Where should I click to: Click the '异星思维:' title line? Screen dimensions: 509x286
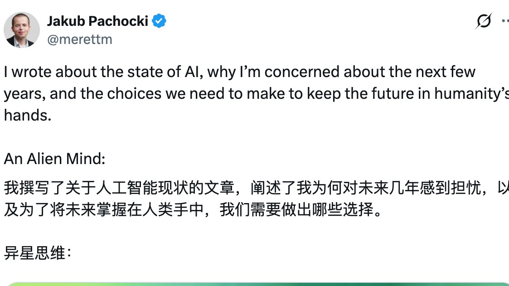37,253
